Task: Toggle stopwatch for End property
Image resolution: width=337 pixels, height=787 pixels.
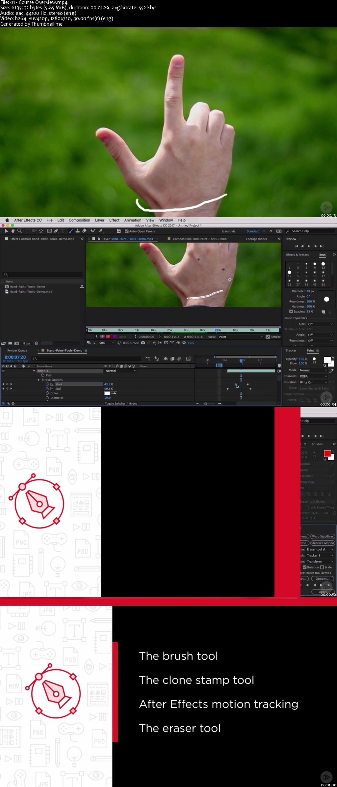Action: point(47,389)
